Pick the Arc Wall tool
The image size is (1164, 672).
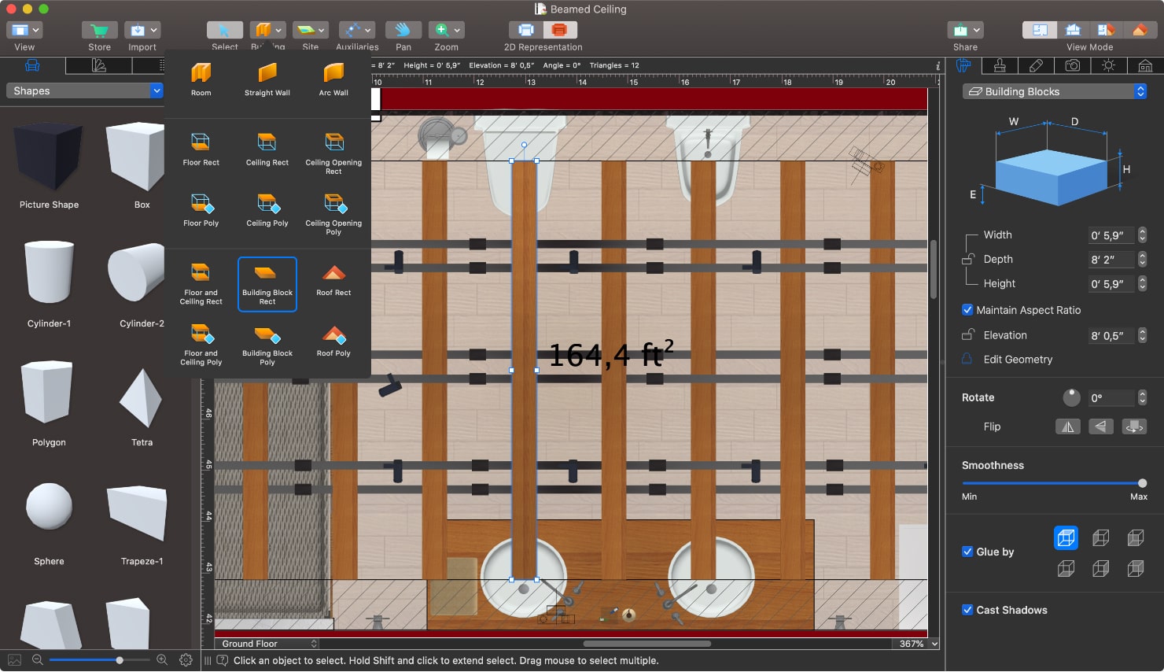tap(333, 79)
